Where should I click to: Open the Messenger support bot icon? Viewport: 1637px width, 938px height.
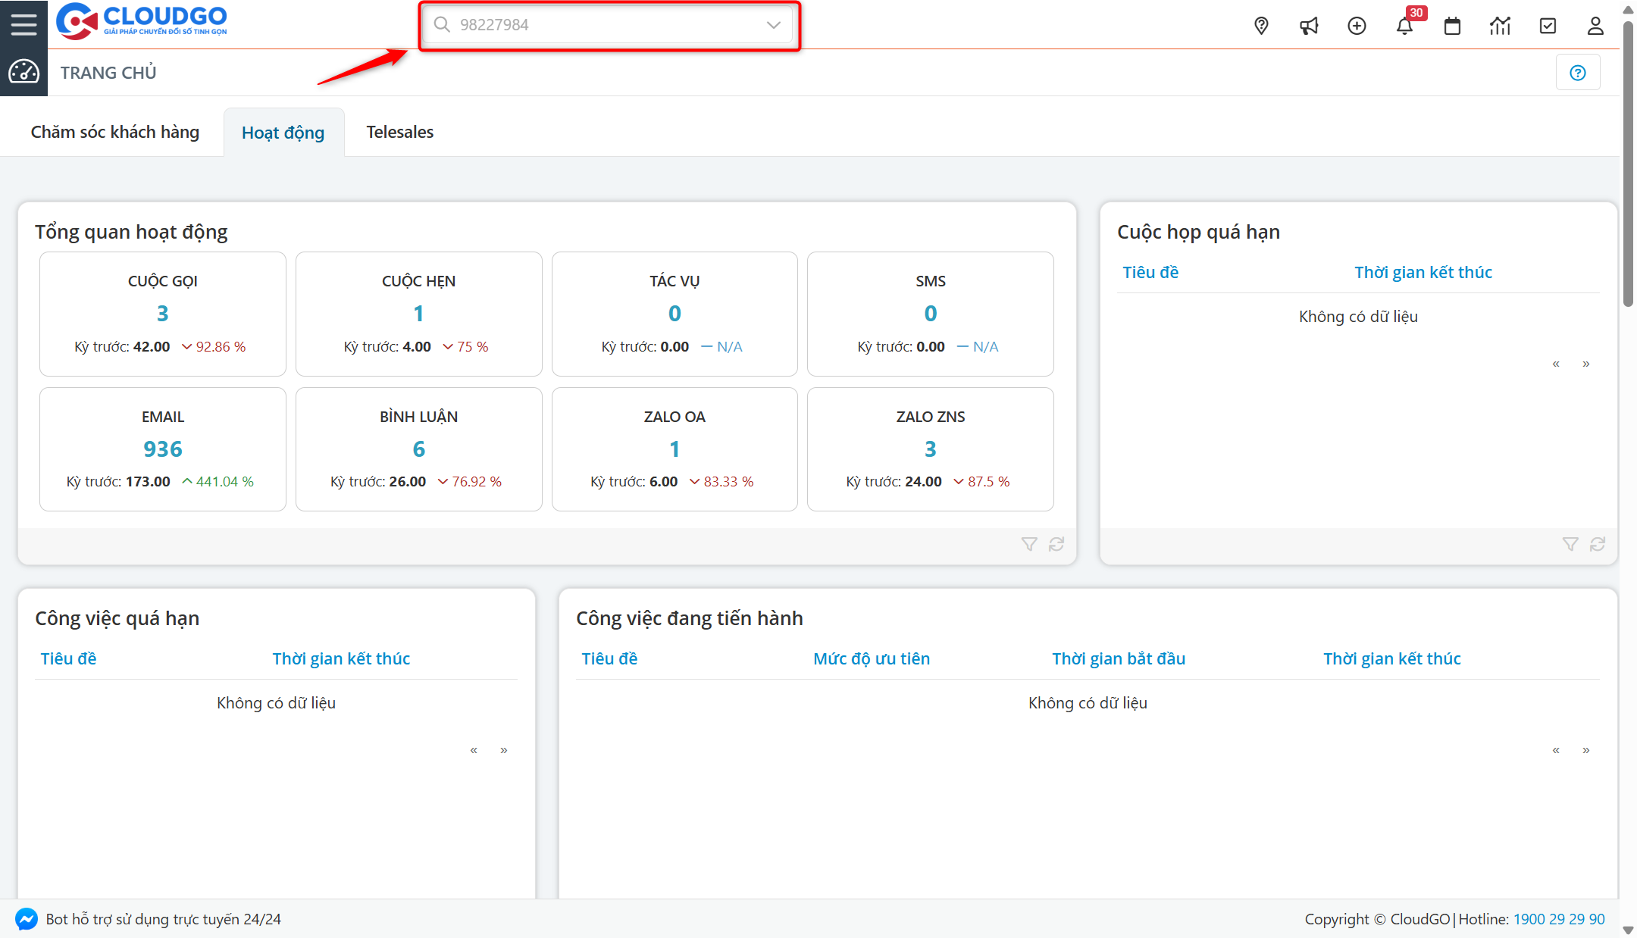point(27,919)
